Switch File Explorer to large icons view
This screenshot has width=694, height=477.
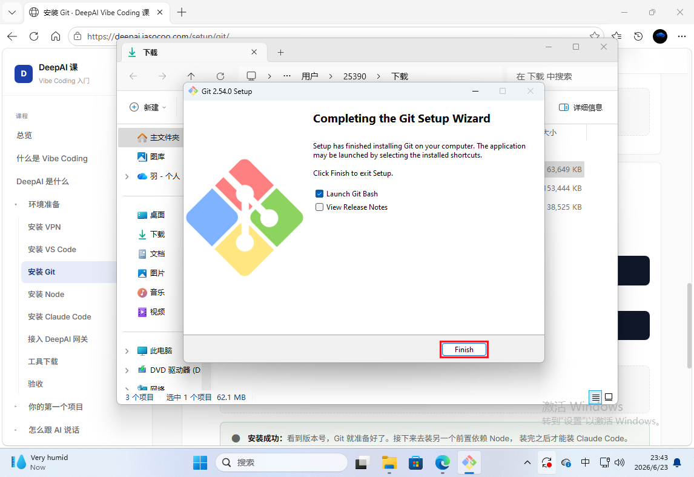point(609,397)
